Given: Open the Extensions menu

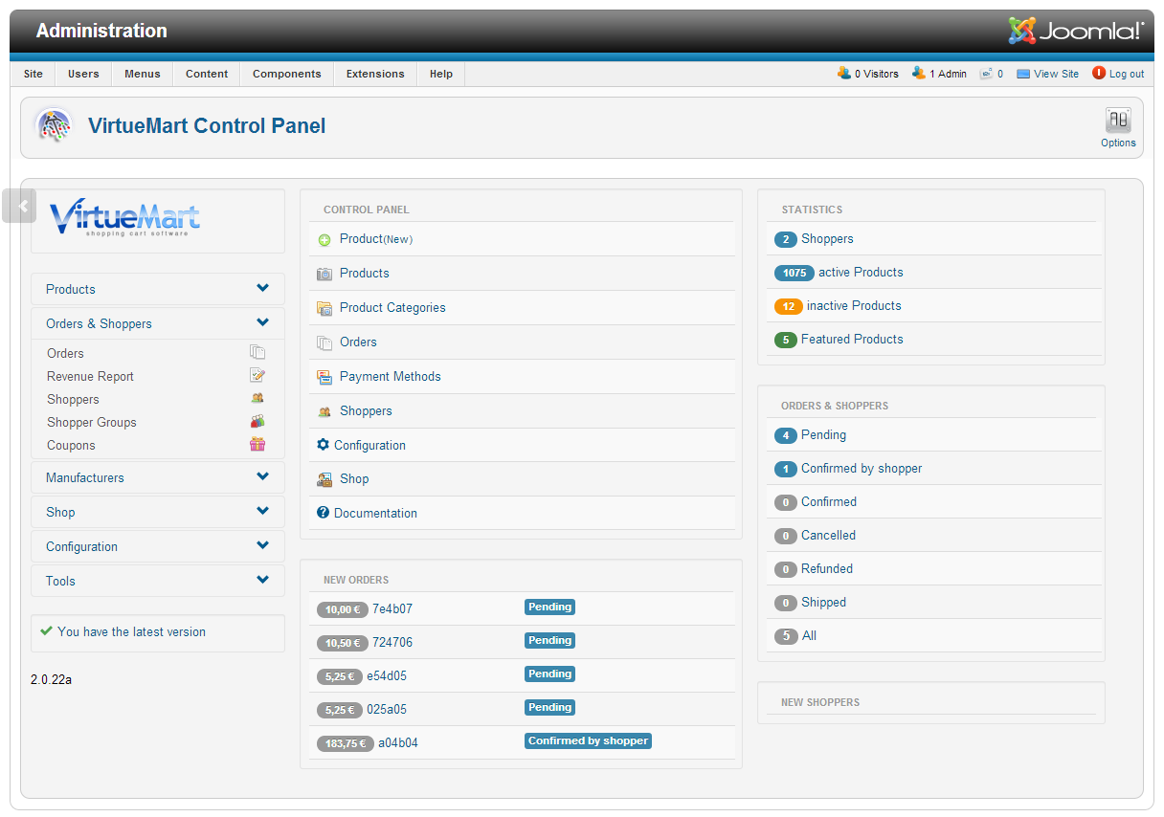Looking at the screenshot, I should point(375,74).
